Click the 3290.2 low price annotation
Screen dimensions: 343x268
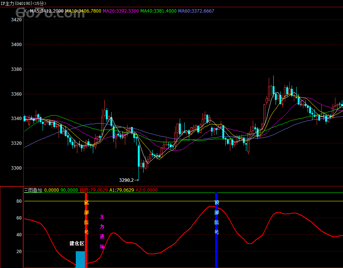(x=129, y=180)
